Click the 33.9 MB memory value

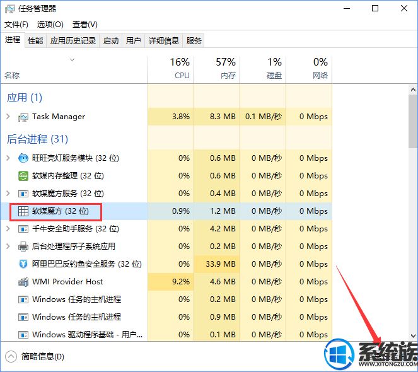[x=221, y=264]
